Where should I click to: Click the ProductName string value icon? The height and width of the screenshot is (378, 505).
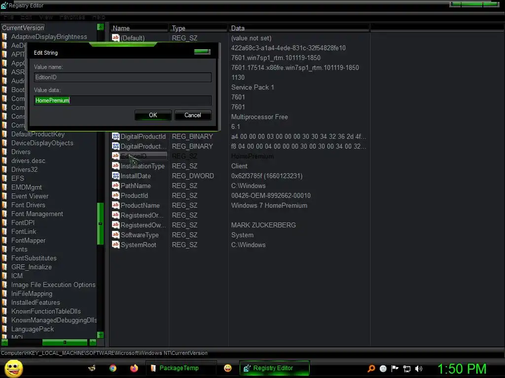click(115, 205)
